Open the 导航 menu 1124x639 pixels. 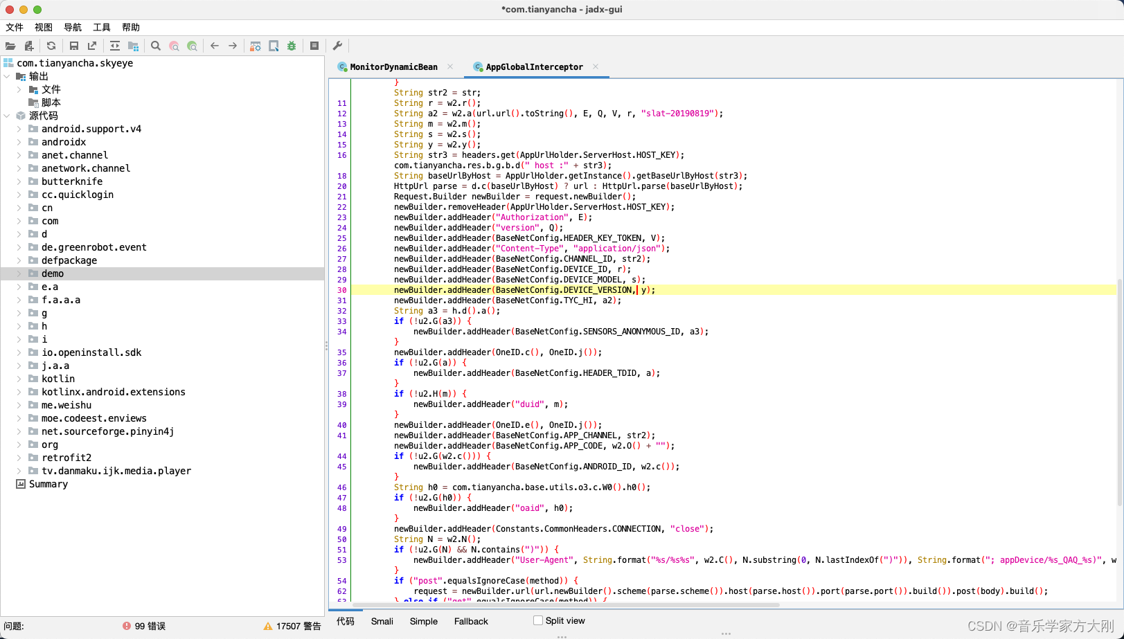tap(73, 27)
